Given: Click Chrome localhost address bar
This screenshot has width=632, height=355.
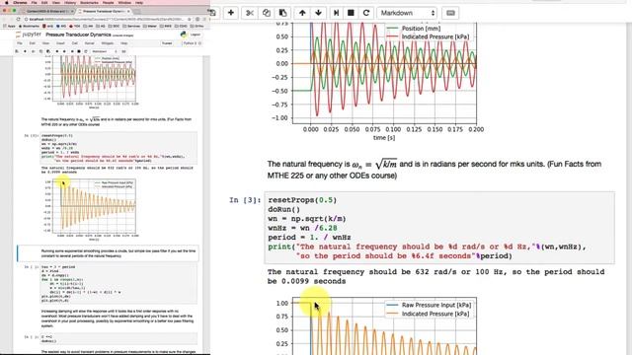Looking at the screenshot, I should pos(107,19).
